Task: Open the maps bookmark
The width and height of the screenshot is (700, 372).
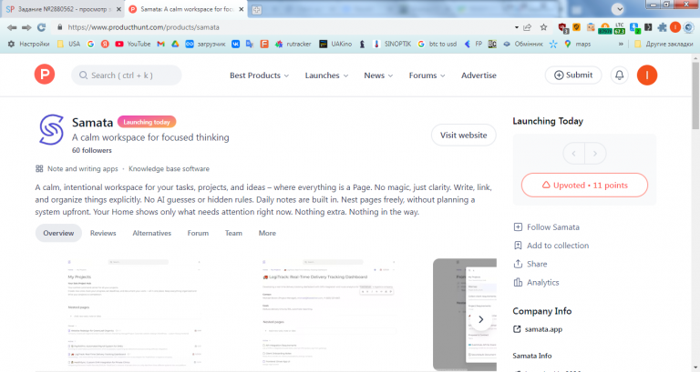Action: pos(577,44)
